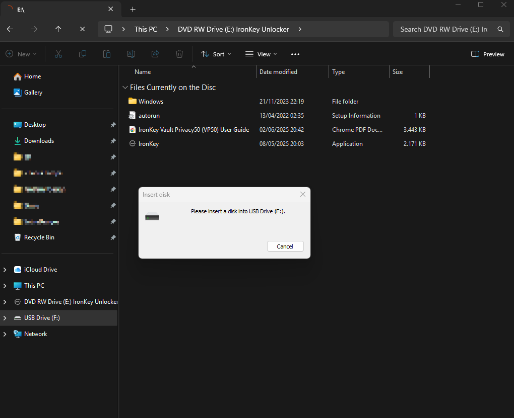Open the See more ellipsis menu
Viewport: 514px width, 418px height.
(295, 54)
